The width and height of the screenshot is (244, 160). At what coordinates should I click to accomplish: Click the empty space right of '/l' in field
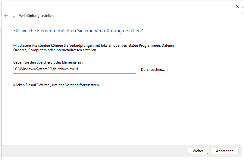point(105,70)
